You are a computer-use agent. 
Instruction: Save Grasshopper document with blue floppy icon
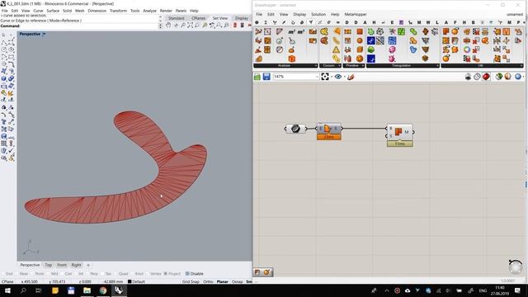266,77
